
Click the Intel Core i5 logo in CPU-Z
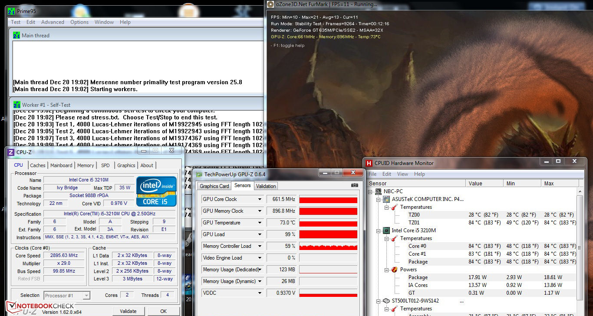(x=156, y=191)
